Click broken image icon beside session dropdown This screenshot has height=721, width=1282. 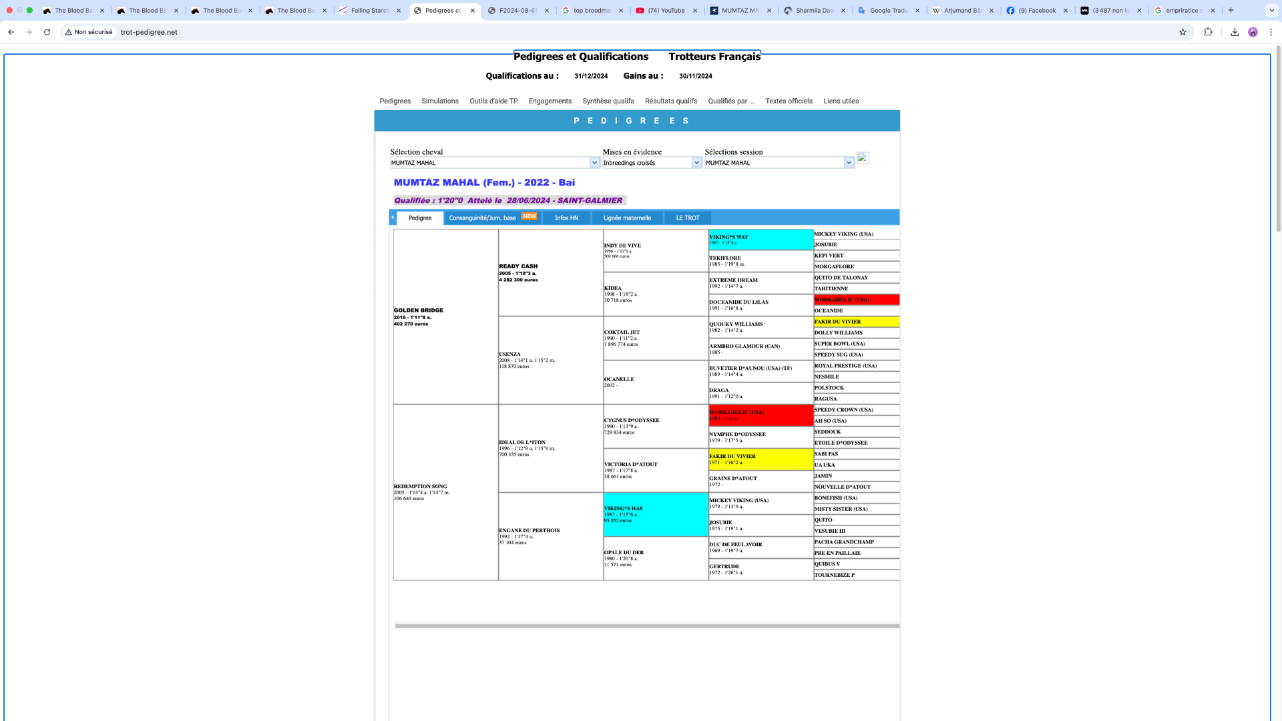pyautogui.click(x=863, y=158)
